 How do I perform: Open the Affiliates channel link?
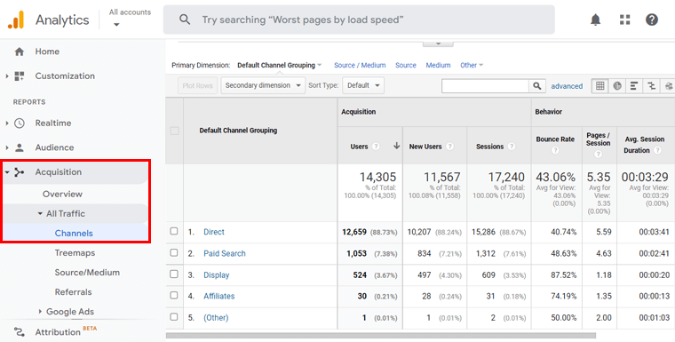pos(219,296)
